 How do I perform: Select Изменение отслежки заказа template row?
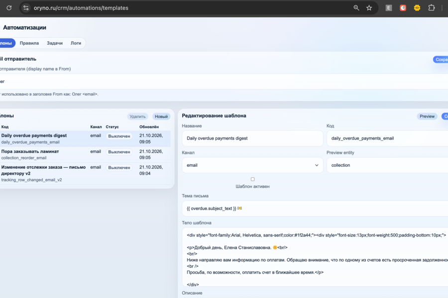pyautogui.click(x=85, y=173)
